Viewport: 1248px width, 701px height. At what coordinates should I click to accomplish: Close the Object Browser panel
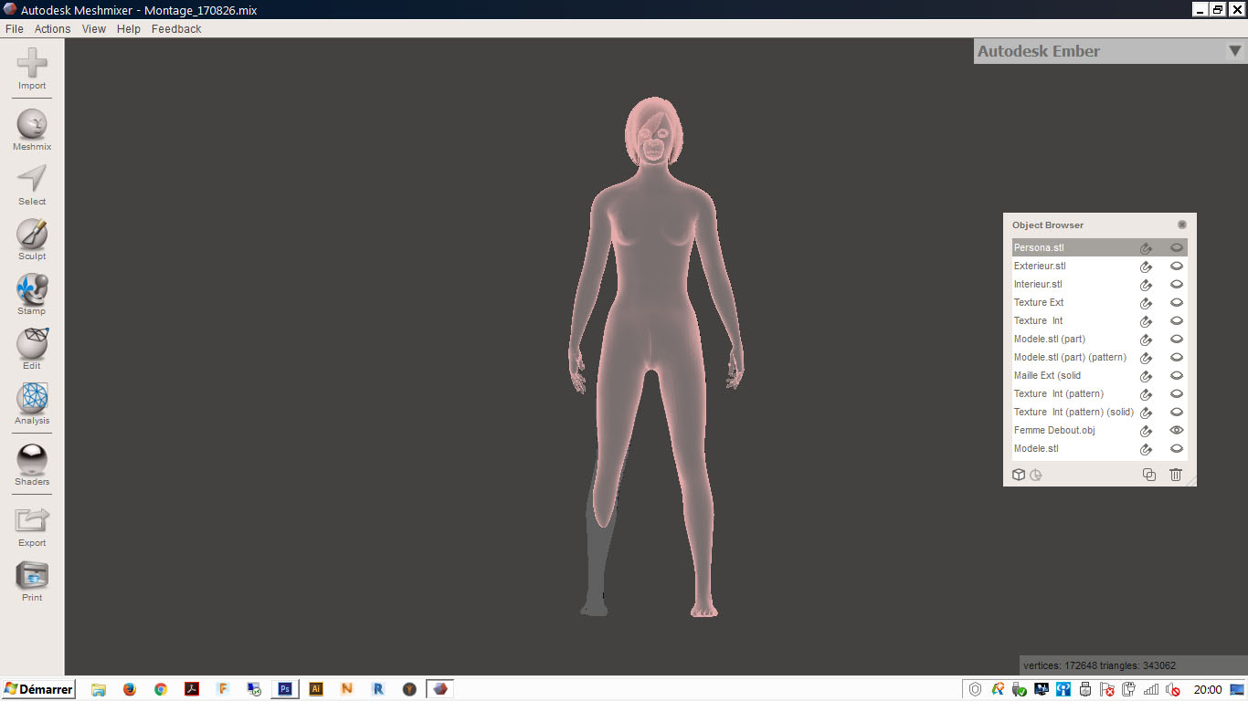pos(1182,225)
